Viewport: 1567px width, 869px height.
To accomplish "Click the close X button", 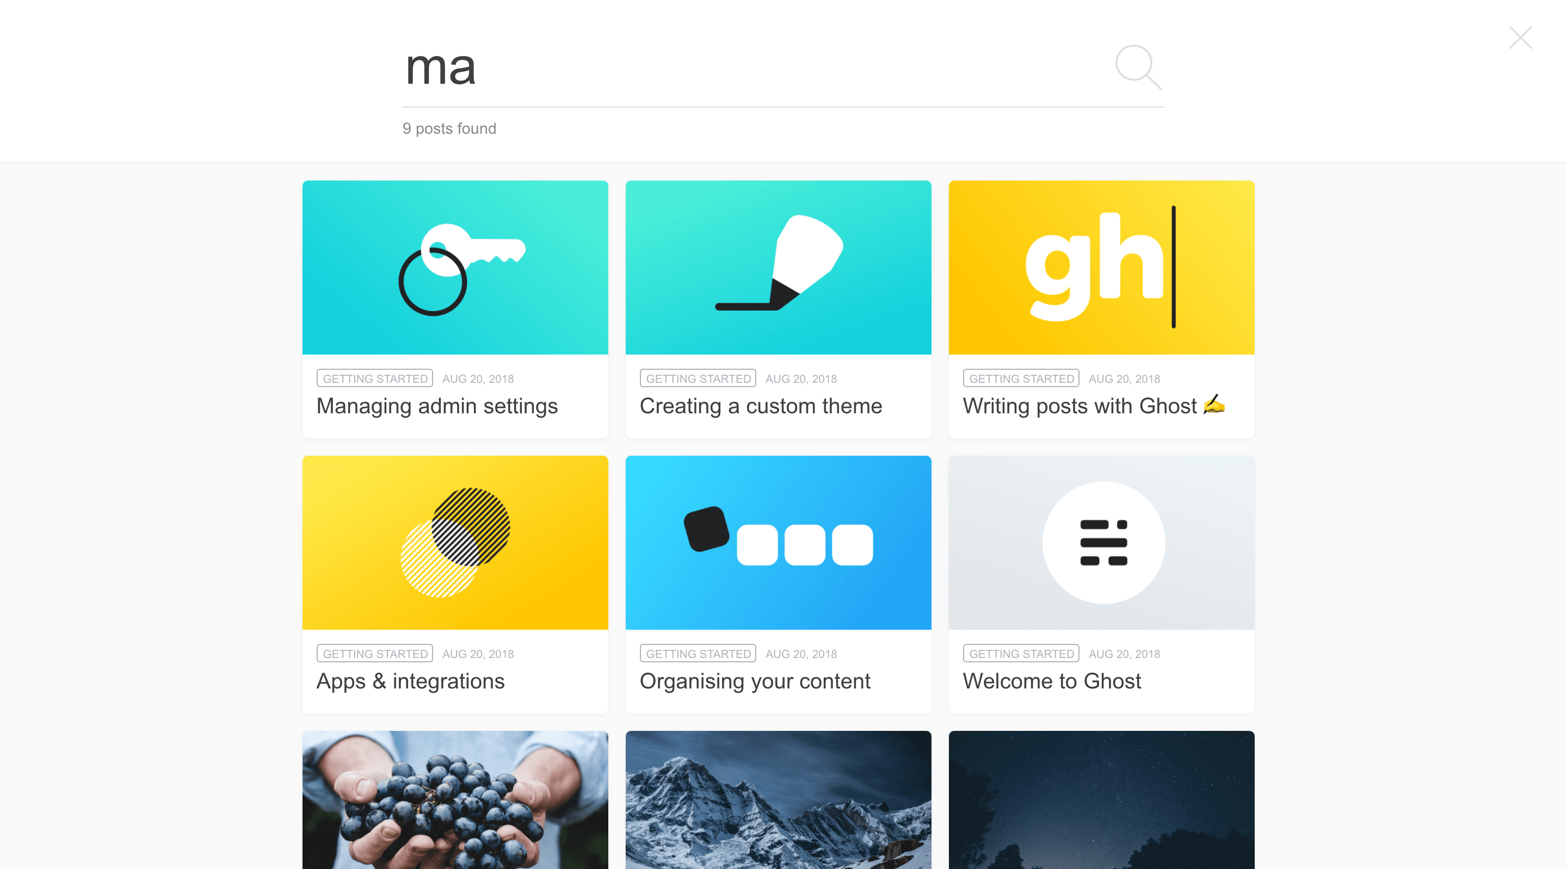I will tap(1521, 38).
